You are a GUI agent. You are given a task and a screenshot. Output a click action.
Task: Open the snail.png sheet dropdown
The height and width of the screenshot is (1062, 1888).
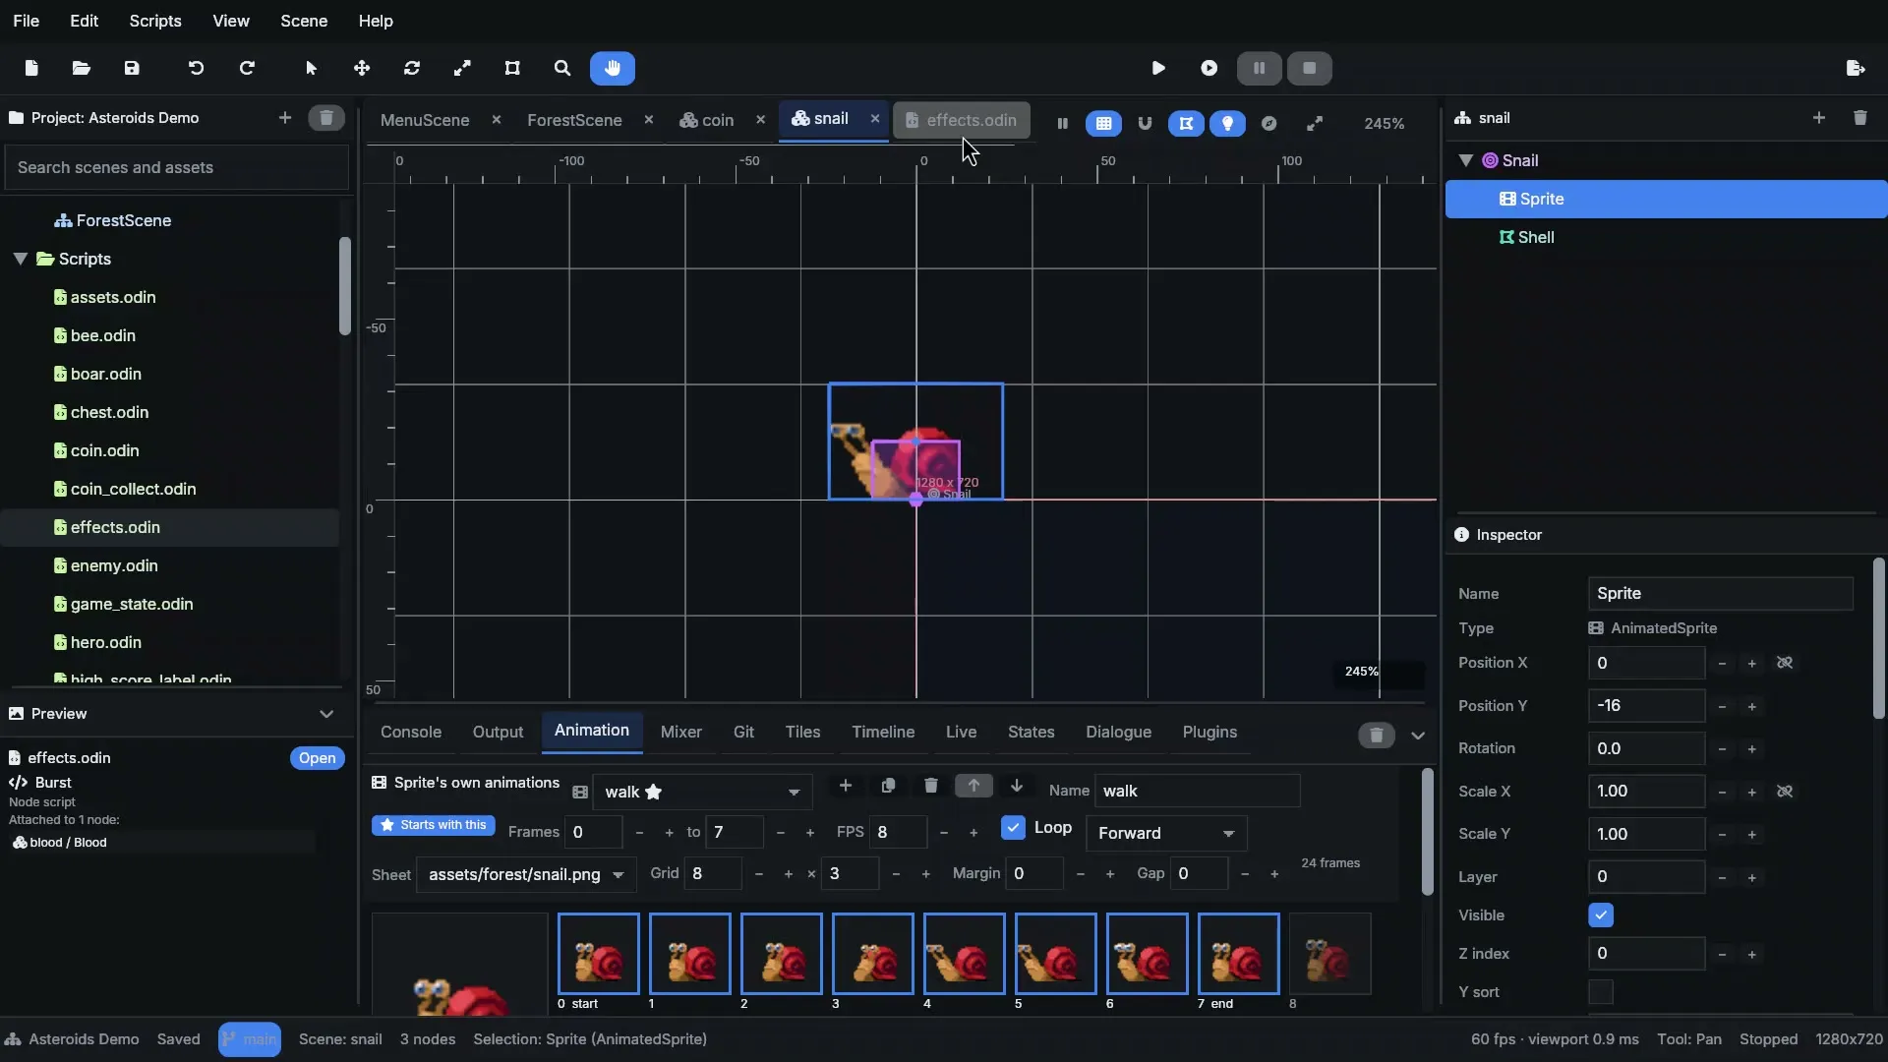click(526, 874)
